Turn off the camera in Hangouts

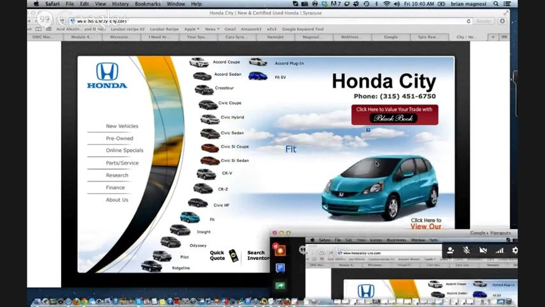click(483, 250)
